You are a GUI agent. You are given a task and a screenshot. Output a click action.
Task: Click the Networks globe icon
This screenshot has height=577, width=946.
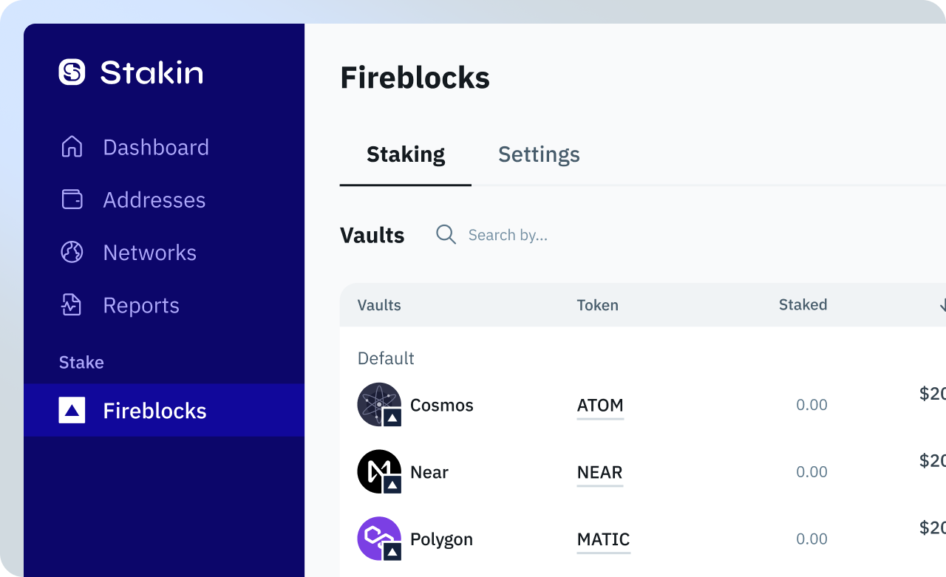point(72,252)
